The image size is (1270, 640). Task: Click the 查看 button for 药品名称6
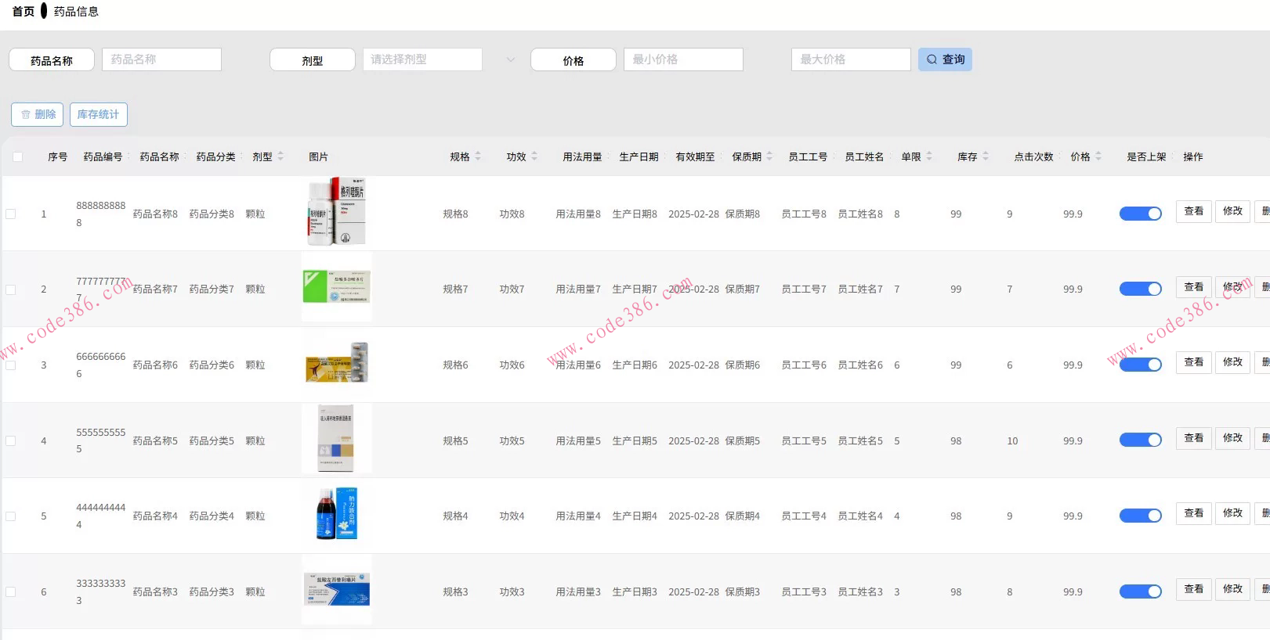(x=1193, y=362)
